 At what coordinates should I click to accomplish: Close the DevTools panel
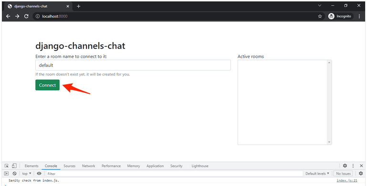pos(361,166)
